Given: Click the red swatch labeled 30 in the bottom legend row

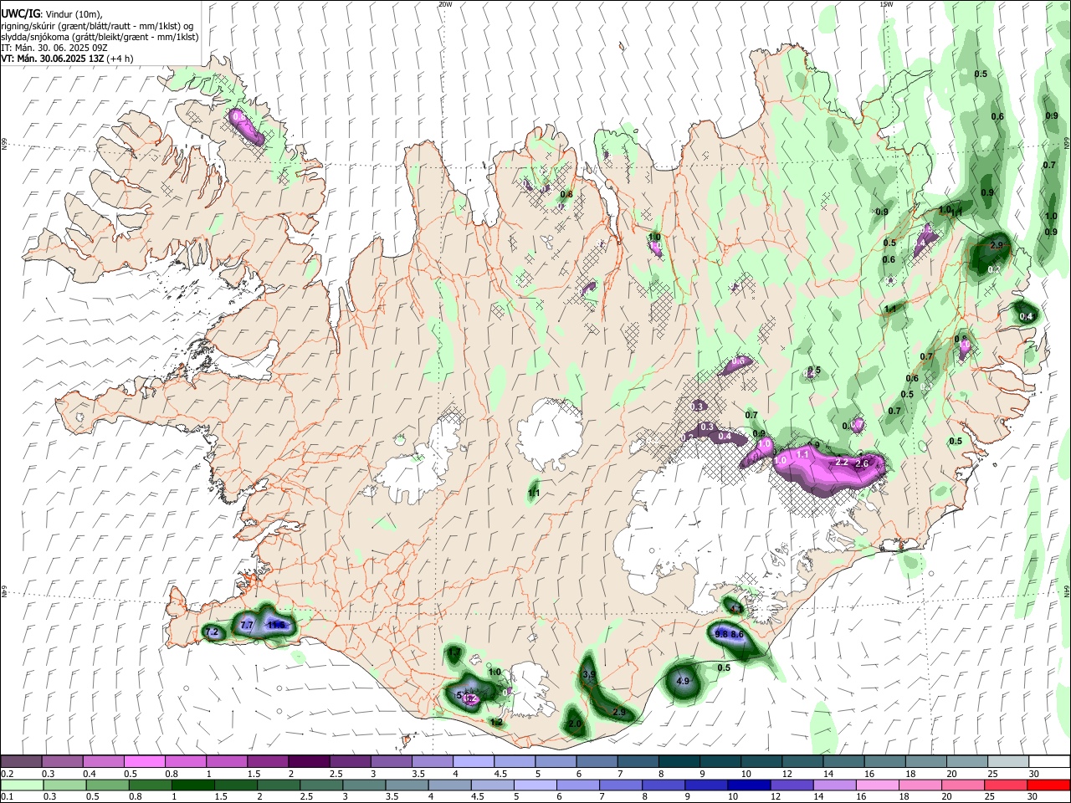Looking at the screenshot, I should pos(1048,785).
